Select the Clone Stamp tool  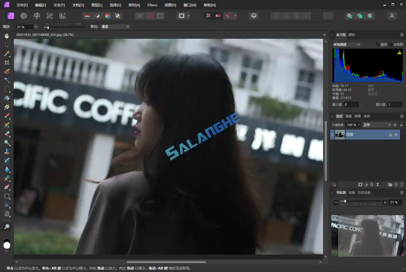pyautogui.click(x=7, y=151)
